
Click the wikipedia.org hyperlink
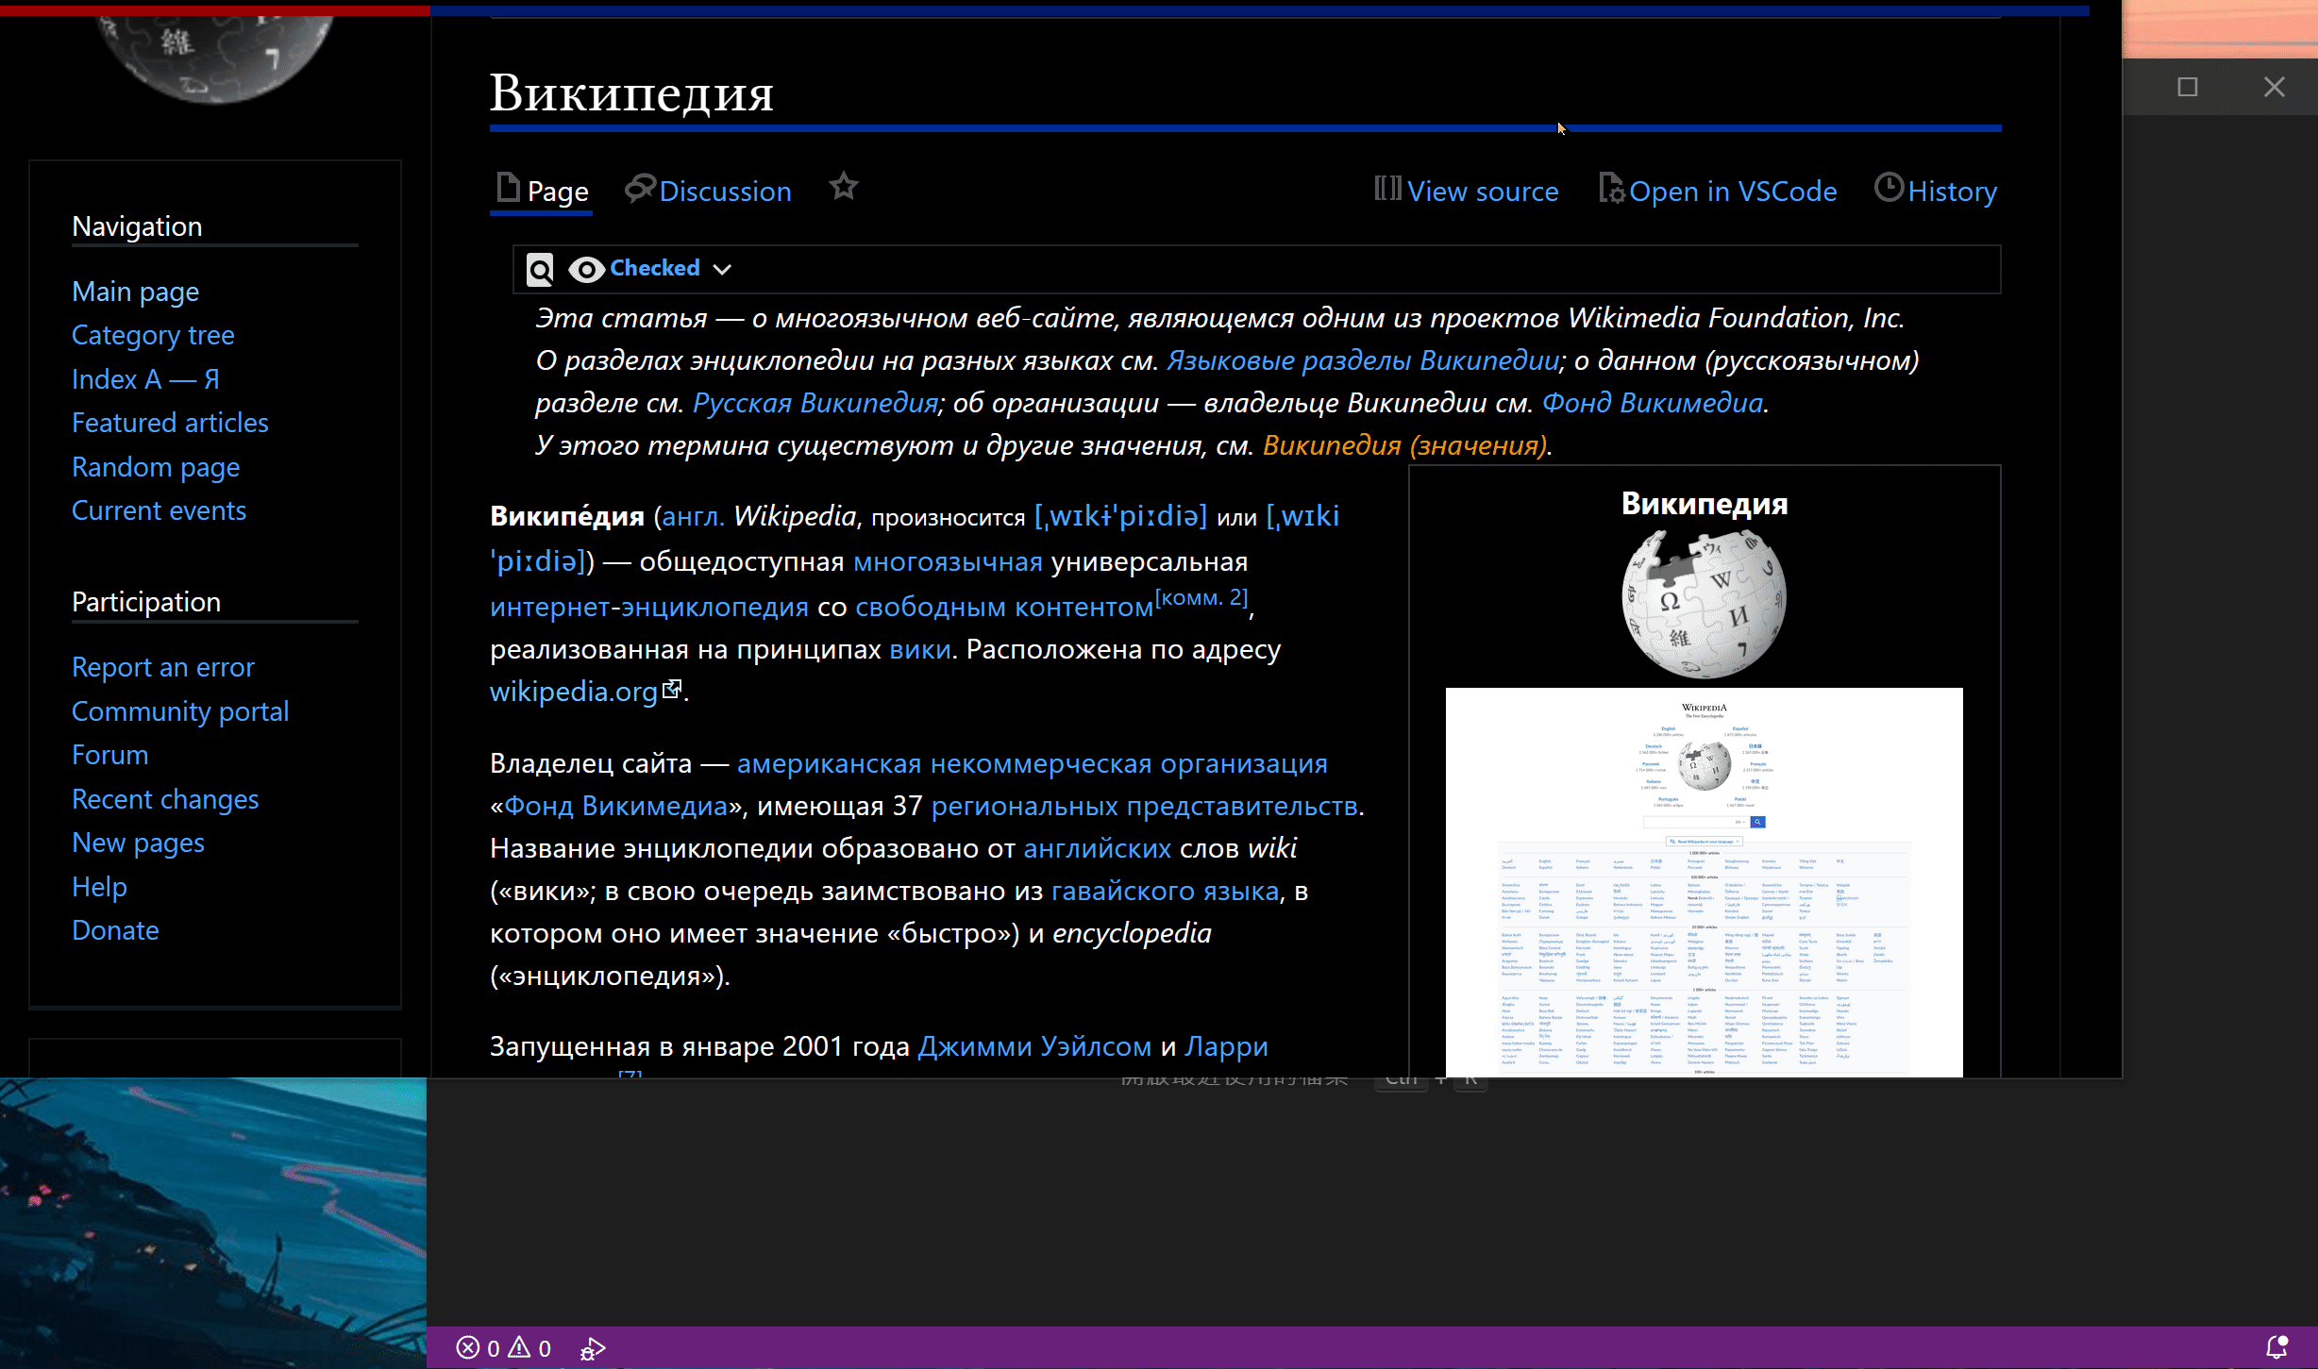(574, 691)
